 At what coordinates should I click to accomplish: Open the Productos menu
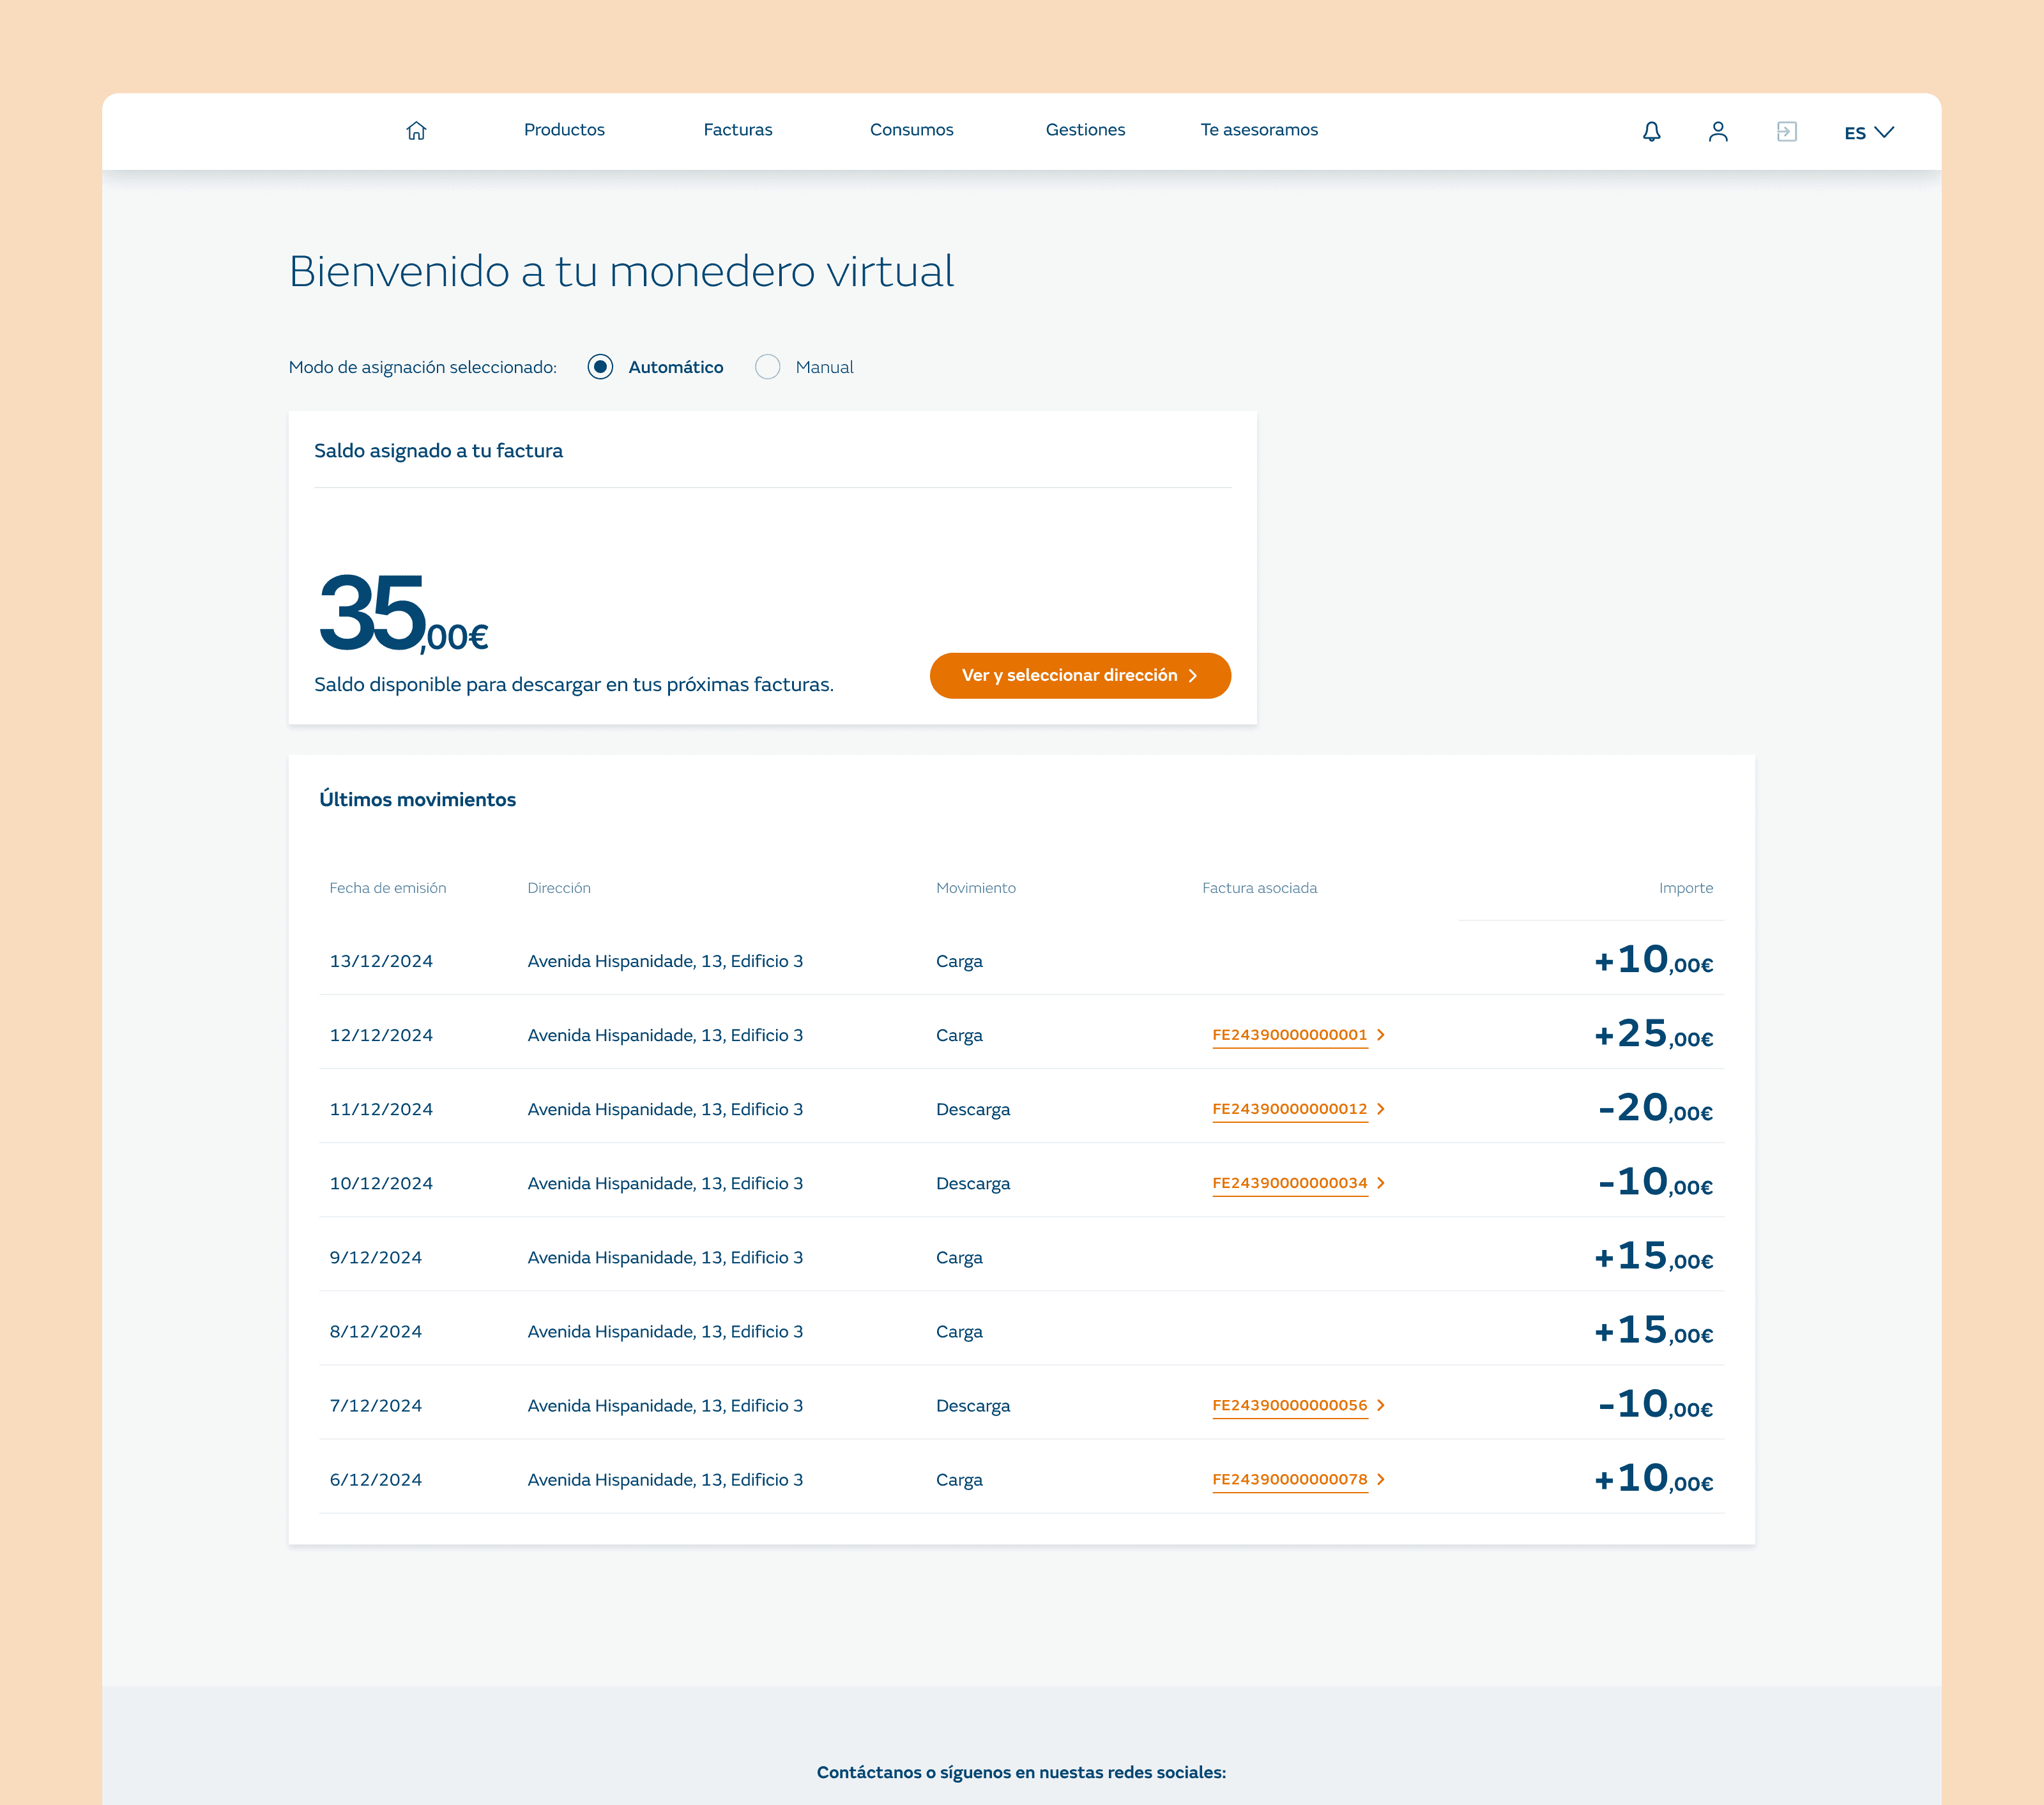pos(564,130)
